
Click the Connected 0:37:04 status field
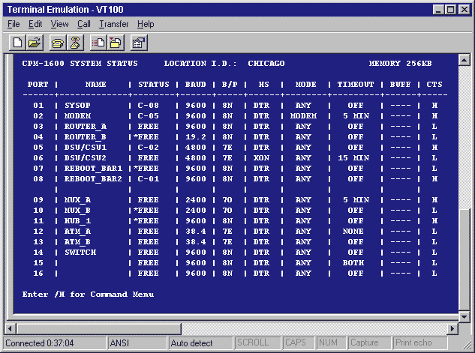55,343
